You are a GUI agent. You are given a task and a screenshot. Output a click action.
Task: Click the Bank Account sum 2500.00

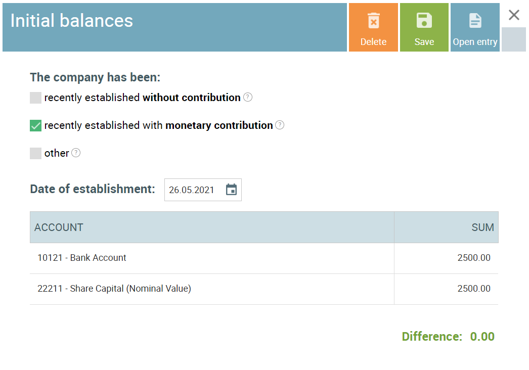473,258
